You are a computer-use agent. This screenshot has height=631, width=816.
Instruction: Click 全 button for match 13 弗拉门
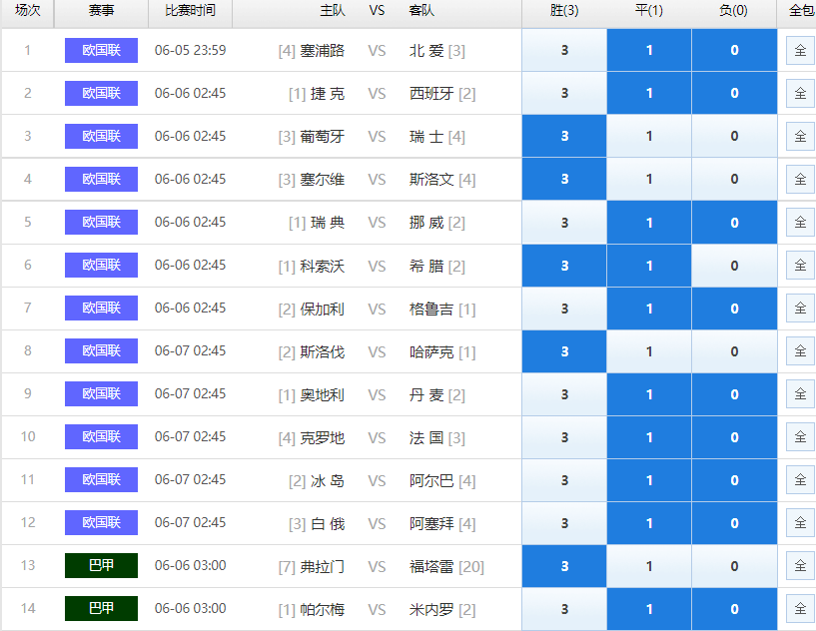(800, 565)
